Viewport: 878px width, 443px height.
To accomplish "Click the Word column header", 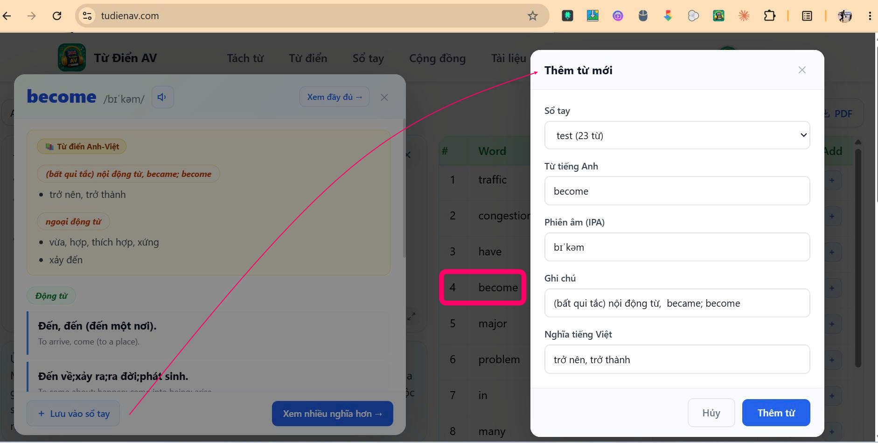I will [x=492, y=151].
